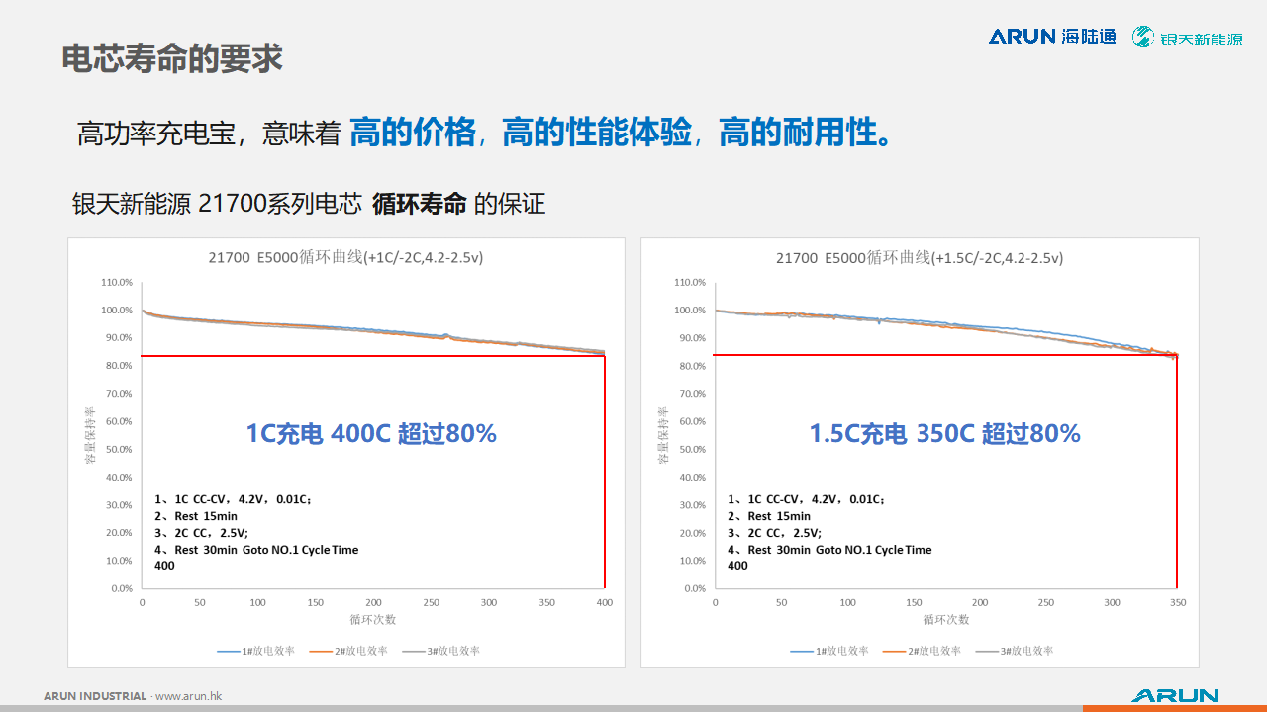Select the line 银天新能源 21700系列电芯
This screenshot has height=712, width=1267.
[217, 205]
